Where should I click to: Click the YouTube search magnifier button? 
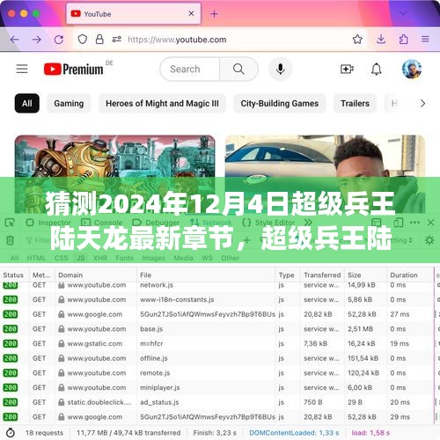pos(238,70)
